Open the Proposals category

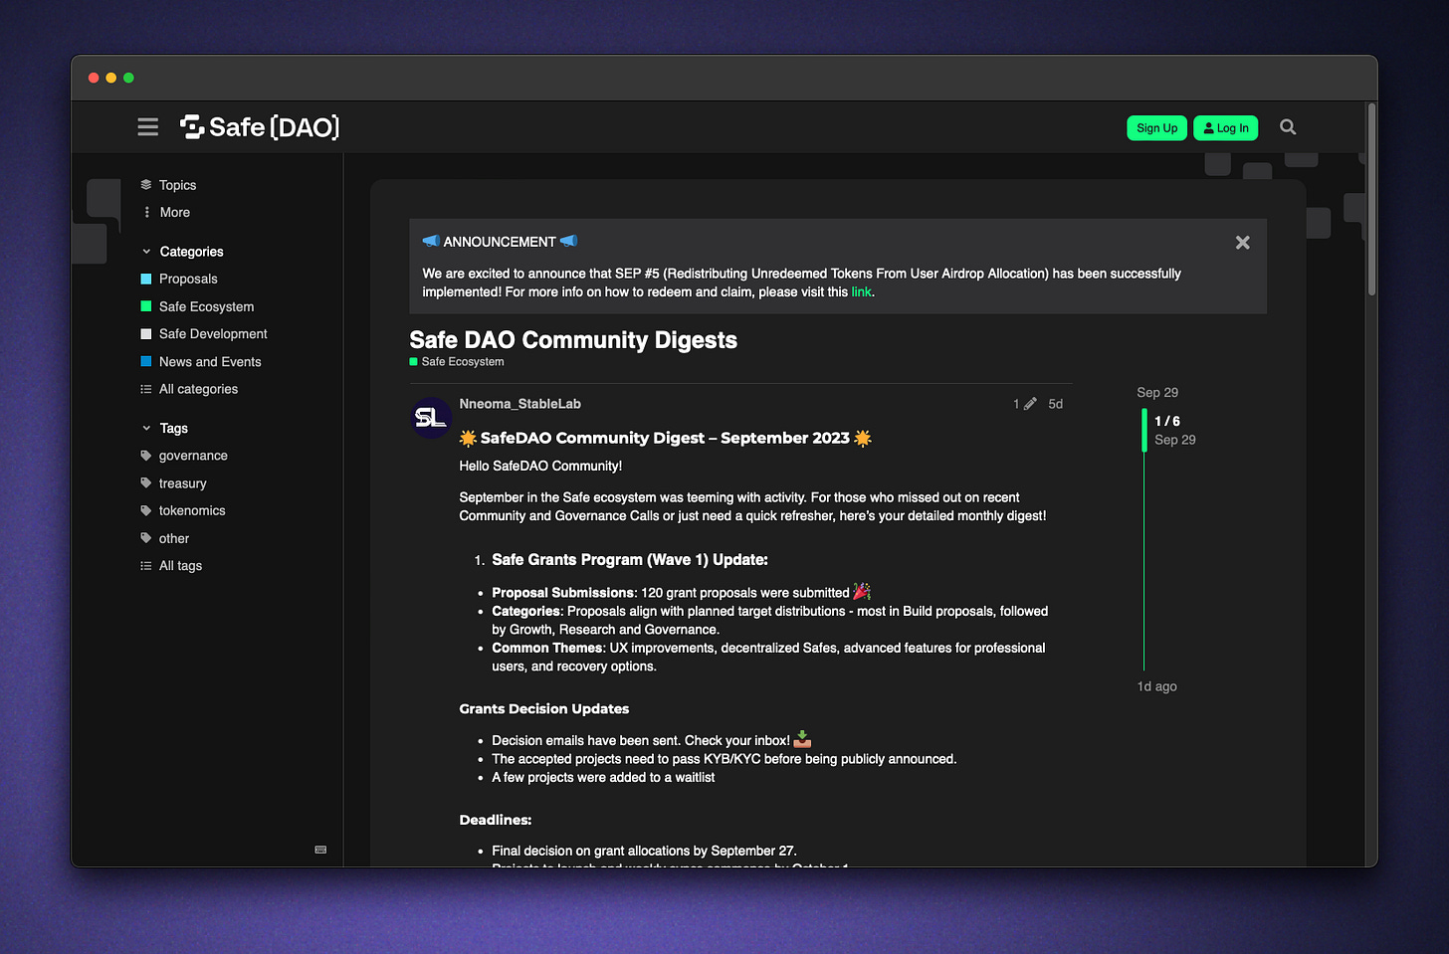(x=188, y=279)
